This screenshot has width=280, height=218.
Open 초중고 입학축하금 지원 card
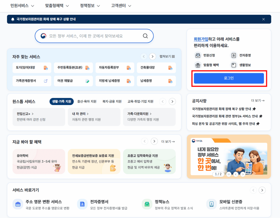(x=149, y=162)
